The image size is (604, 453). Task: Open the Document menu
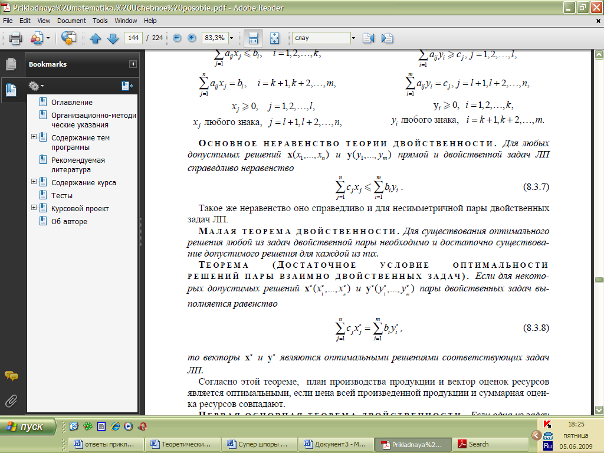[x=71, y=21]
